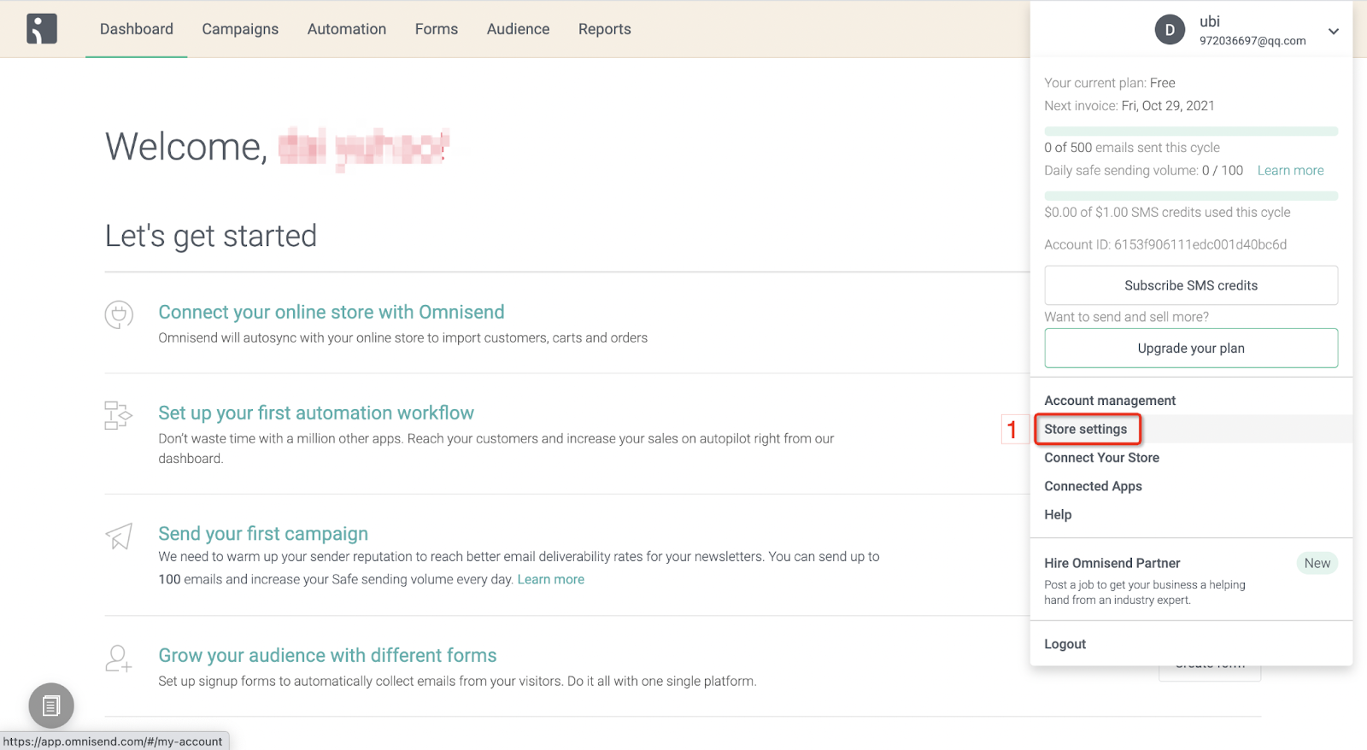Viewport: 1367px width, 750px height.
Task: Click the user avatar D icon
Action: point(1170,30)
